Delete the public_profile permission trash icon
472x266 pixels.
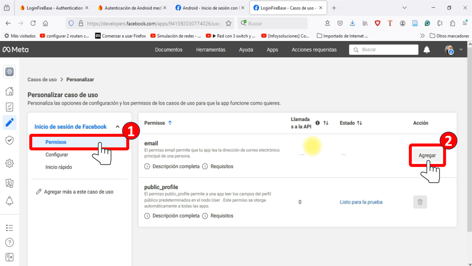[x=420, y=202]
